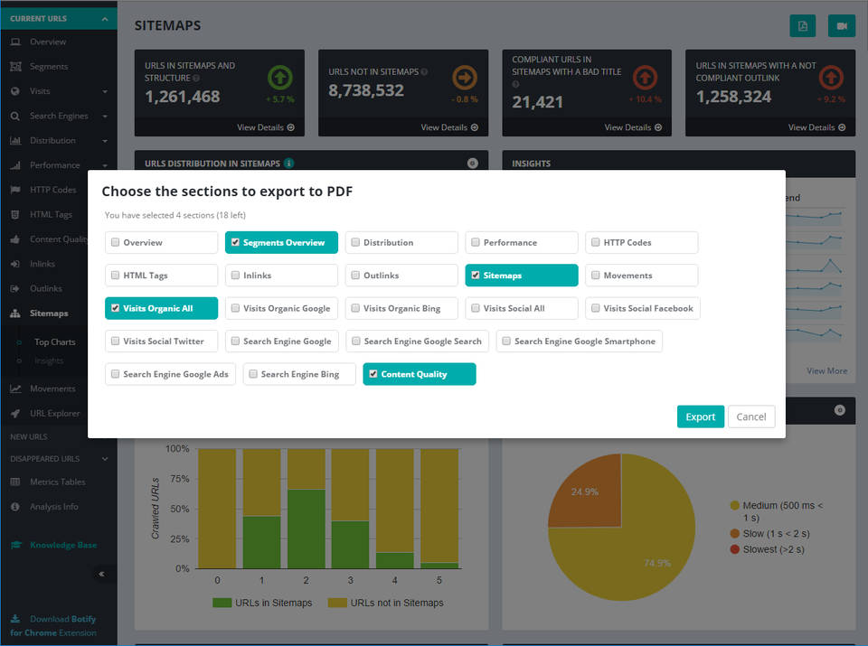Viewport: 868px width, 646px height.
Task: Click View Details on URLs Not In Sitemaps card
Action: coord(445,127)
